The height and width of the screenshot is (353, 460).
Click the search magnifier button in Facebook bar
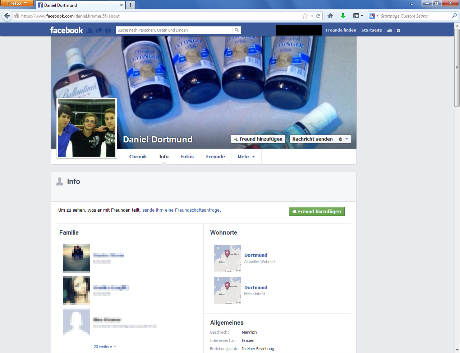[236, 30]
